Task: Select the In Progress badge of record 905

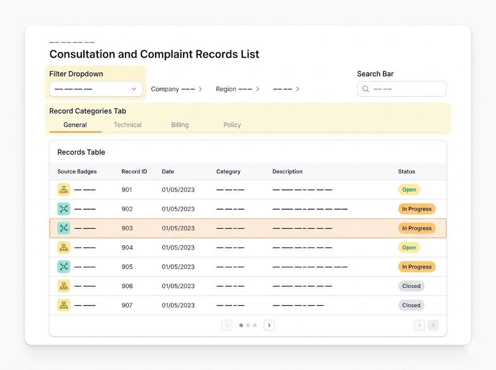Action: click(417, 266)
